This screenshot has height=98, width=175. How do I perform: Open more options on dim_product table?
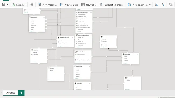(44, 17)
